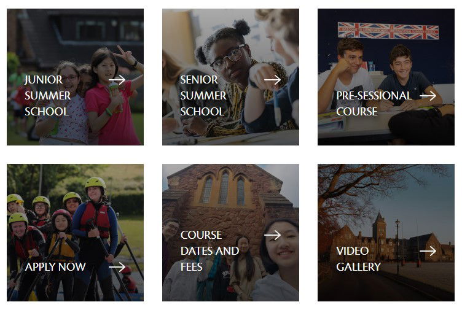Image resolution: width=462 pixels, height=310 pixels.
Task: Open the Senior Summer School link text
Action: coord(203,96)
